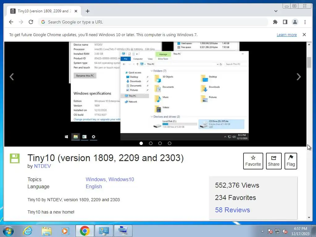This screenshot has height=237, width=316.
Task: Open the Learn more link
Action: coord(287,35)
